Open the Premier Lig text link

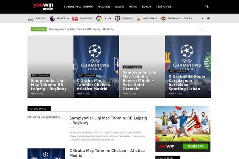(x=63, y=18)
